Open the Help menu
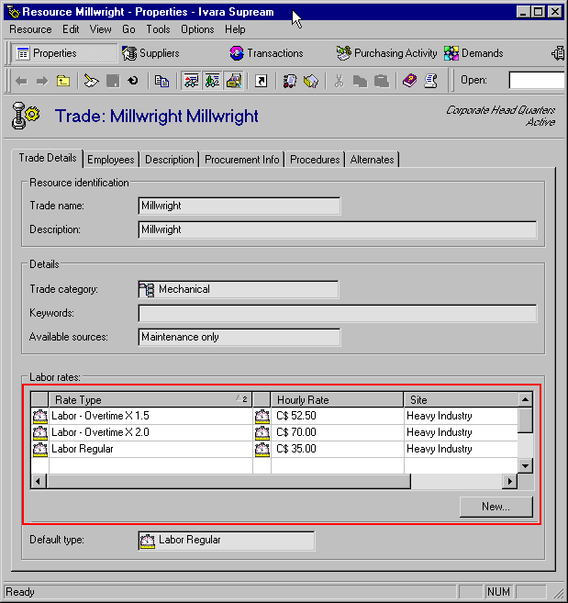Screen dimensions: 568x603 click(x=235, y=29)
